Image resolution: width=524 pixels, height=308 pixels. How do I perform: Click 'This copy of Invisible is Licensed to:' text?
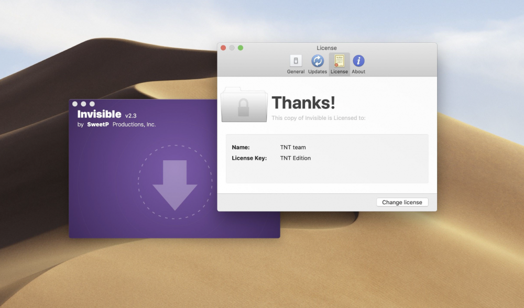[319, 118]
